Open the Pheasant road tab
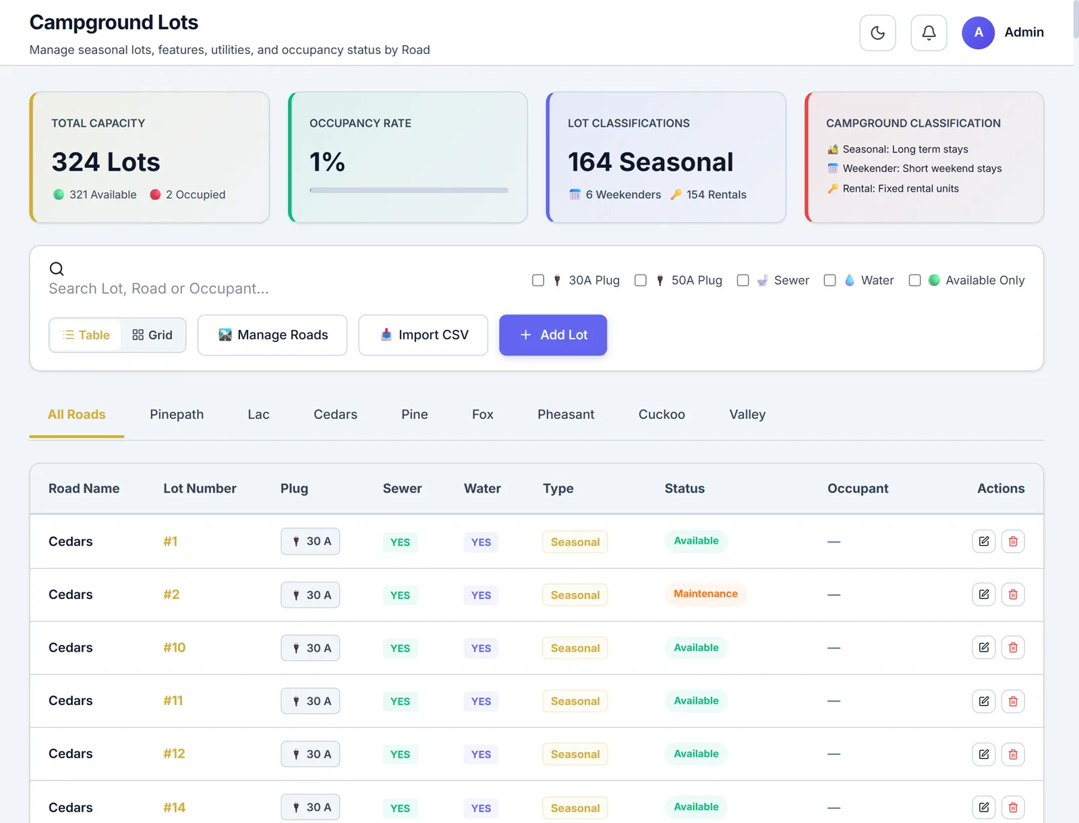 click(566, 414)
